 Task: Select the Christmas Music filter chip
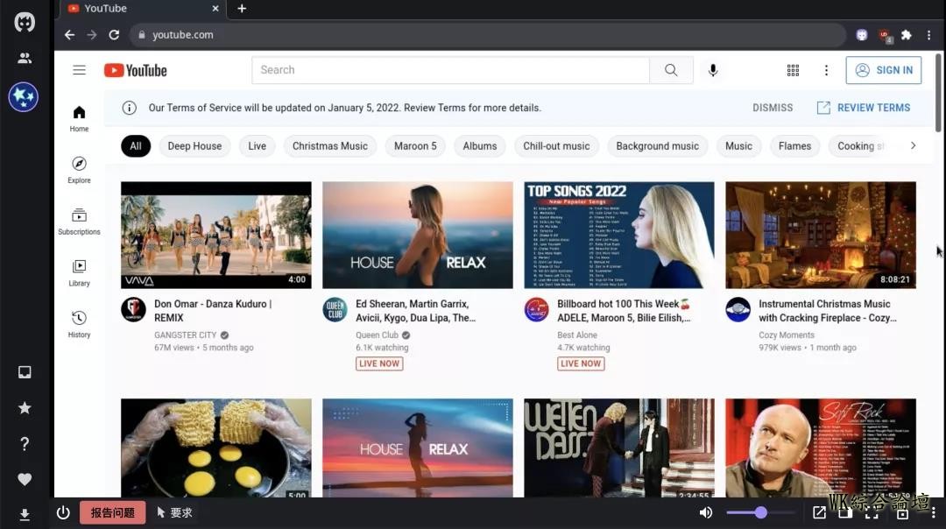point(330,146)
